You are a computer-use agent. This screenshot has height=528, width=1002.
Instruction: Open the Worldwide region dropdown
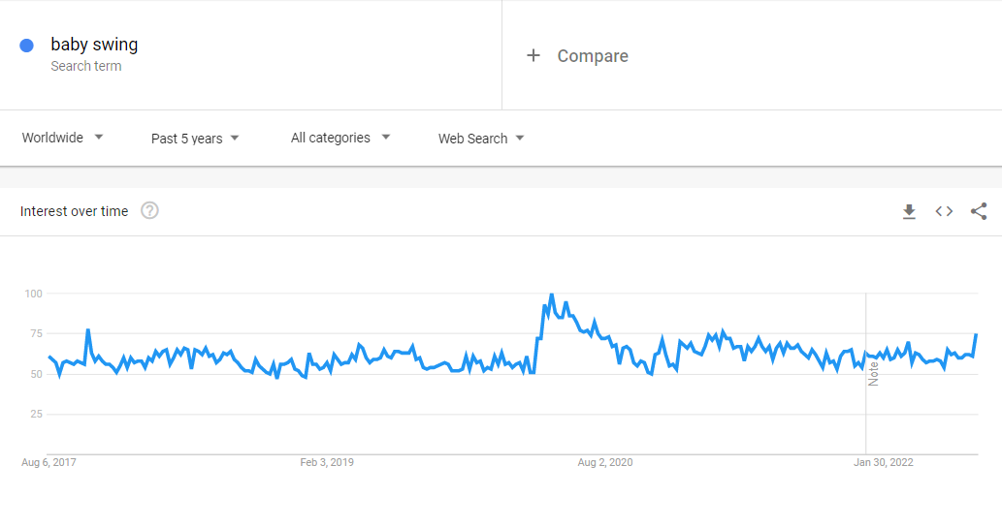coord(63,138)
